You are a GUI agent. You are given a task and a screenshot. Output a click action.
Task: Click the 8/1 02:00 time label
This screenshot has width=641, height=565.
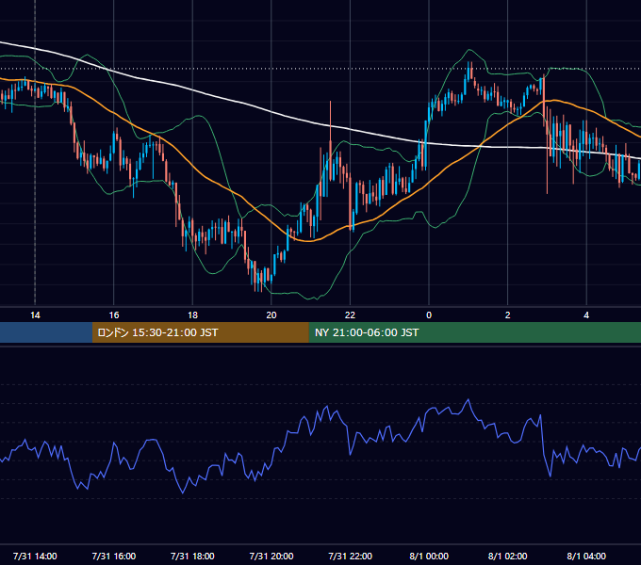(508, 556)
